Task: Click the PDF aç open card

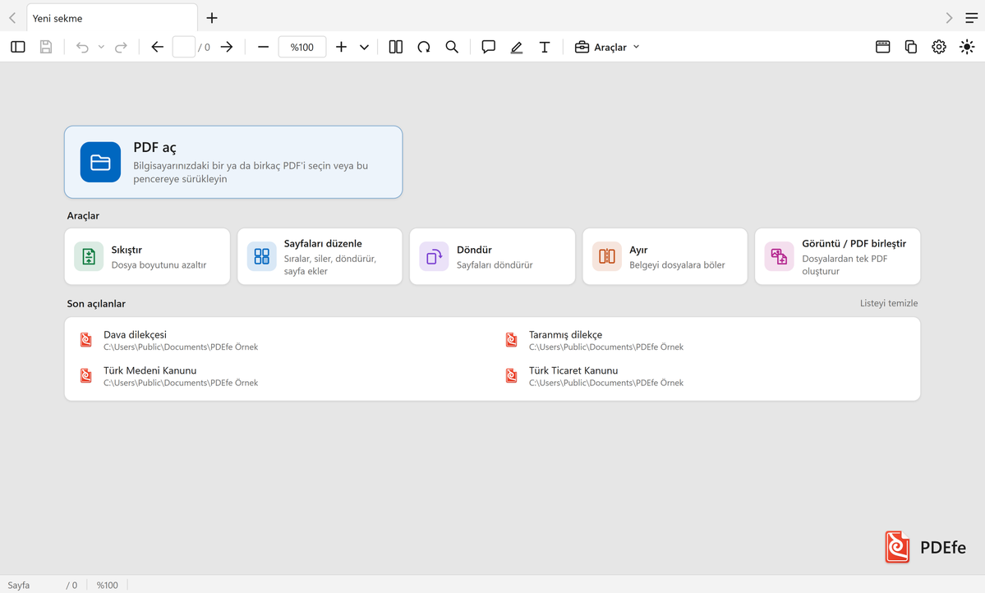Action: 233,162
